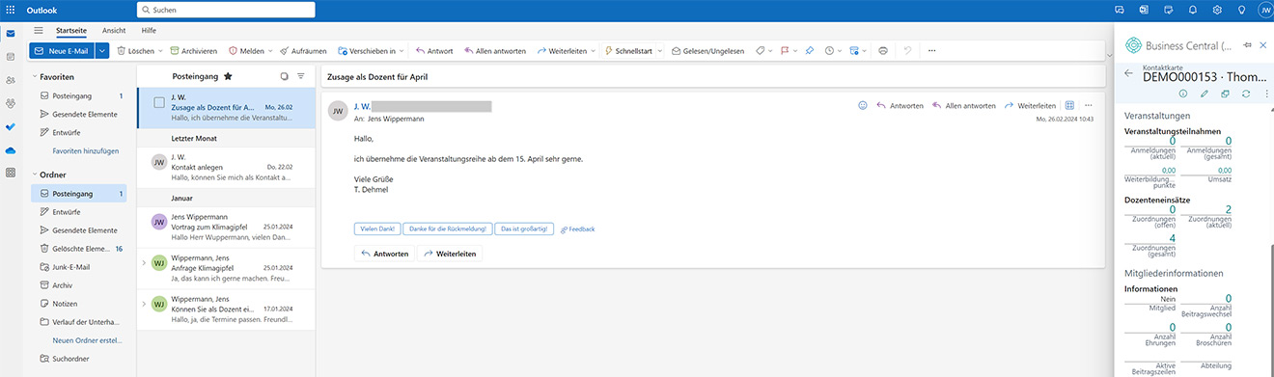
Task: Open the Calendar module in left rail
Action: pos(11,57)
